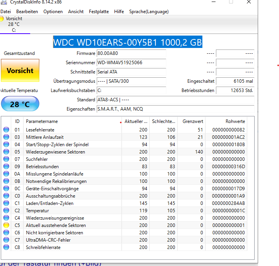Click the yellow Vorsicht health status button
Image resolution: width=279 pixels, height=266 pixels.
(x=20, y=70)
